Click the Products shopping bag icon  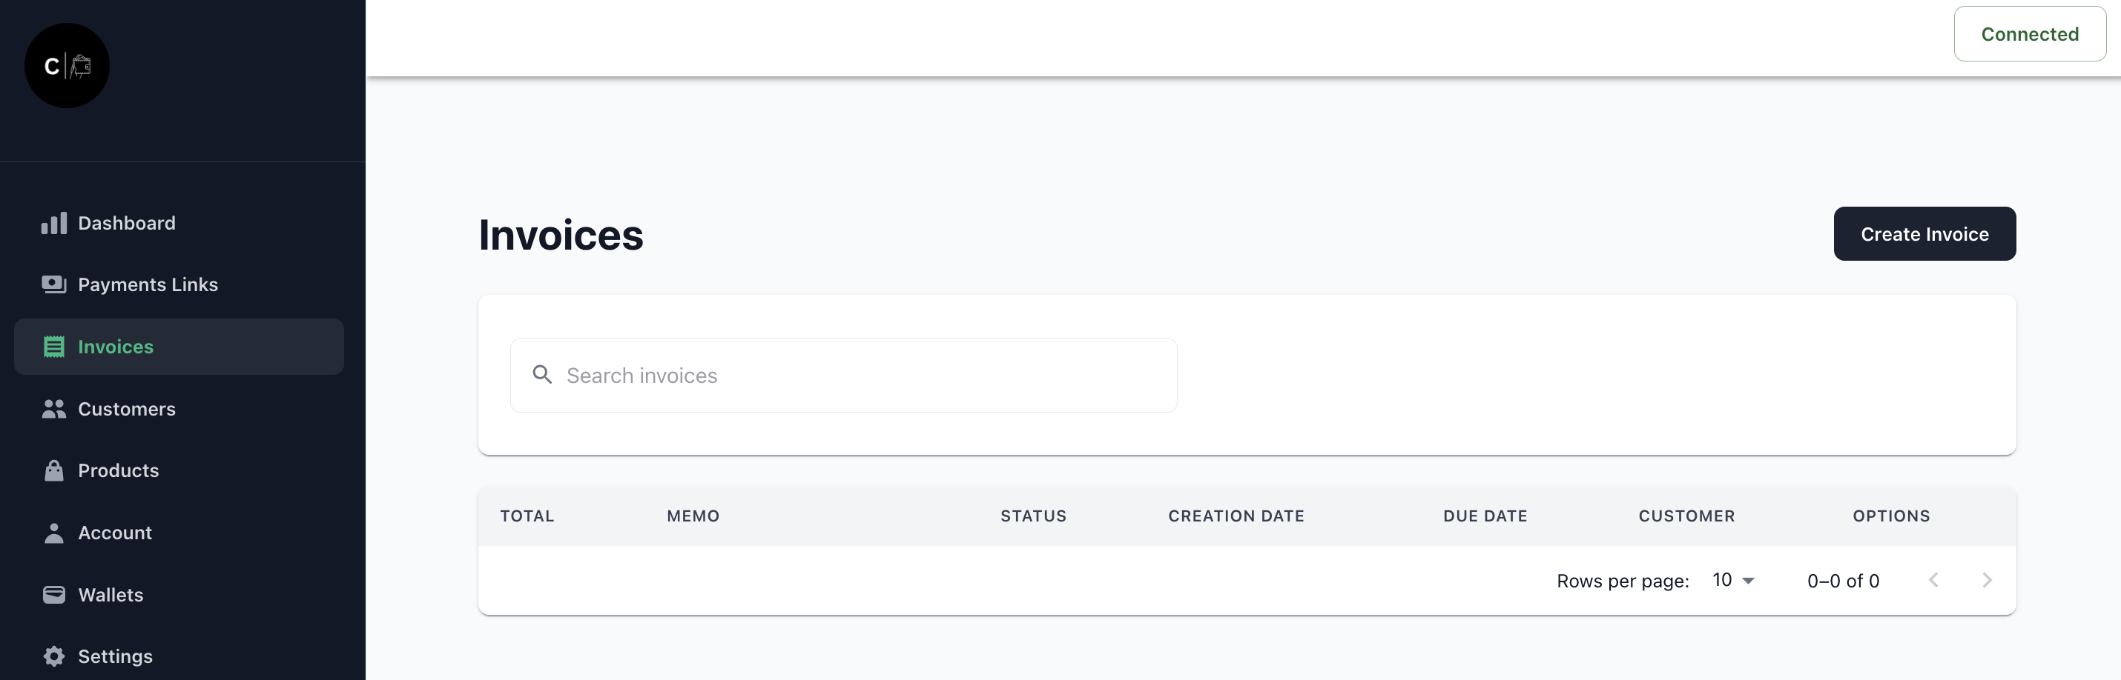(53, 470)
